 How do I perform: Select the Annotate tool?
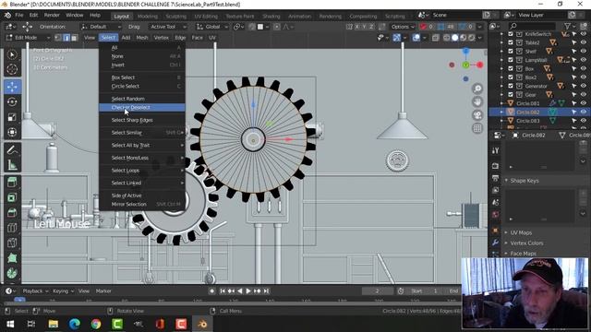point(12,149)
